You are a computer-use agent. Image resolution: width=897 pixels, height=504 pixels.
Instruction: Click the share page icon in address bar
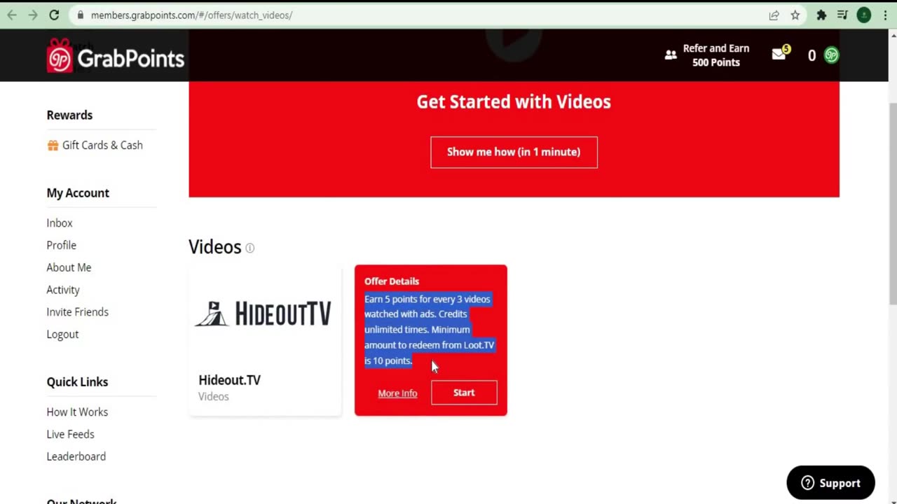point(774,15)
